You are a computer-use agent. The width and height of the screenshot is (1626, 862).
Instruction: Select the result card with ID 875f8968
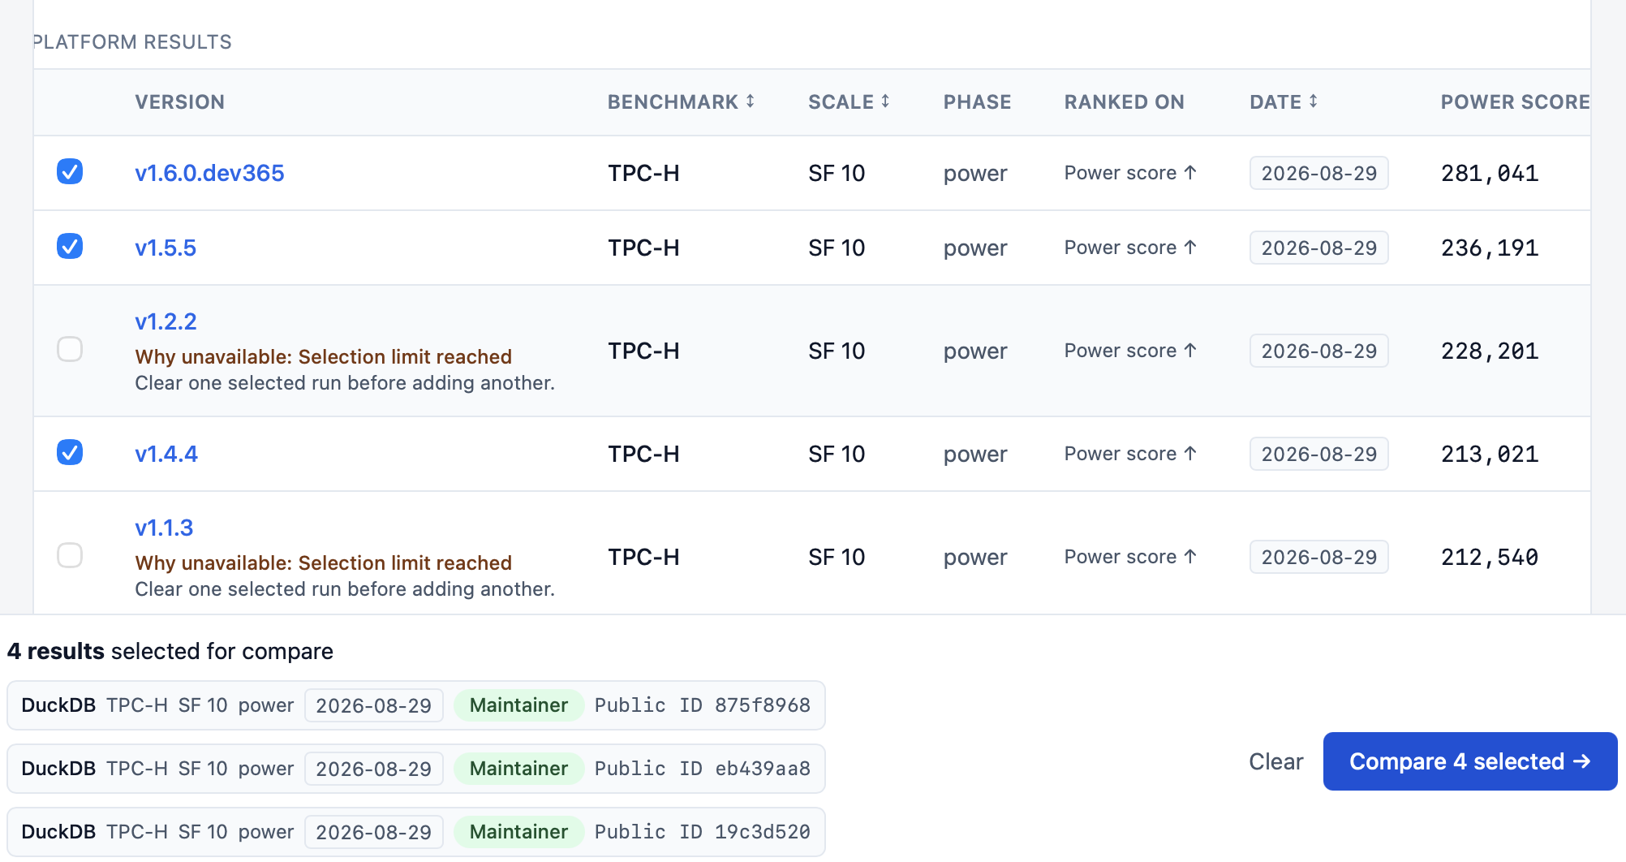pyautogui.click(x=416, y=705)
